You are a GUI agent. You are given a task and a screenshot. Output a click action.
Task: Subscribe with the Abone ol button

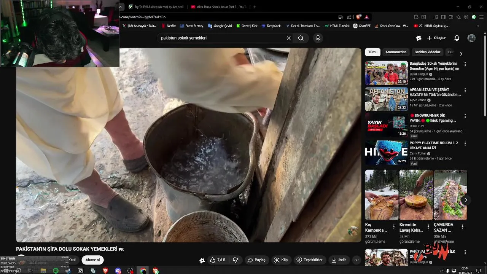(92, 260)
